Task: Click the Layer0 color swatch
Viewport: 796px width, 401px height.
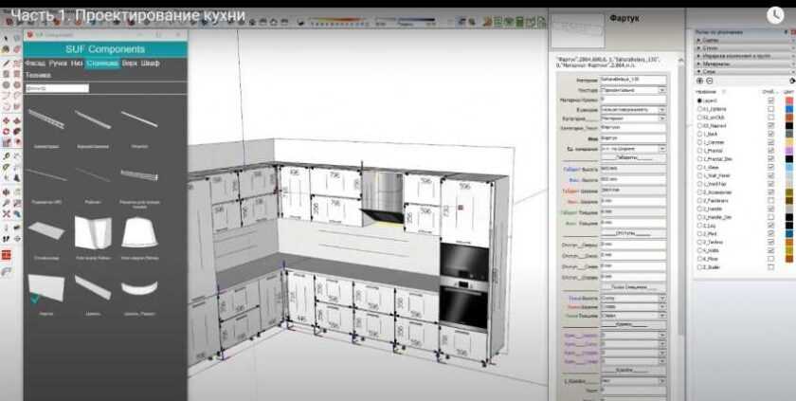Action: [x=788, y=100]
